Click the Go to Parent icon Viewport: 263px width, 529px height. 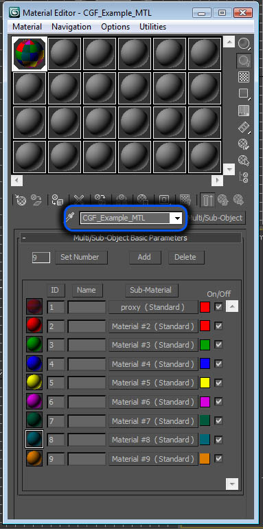(223, 200)
